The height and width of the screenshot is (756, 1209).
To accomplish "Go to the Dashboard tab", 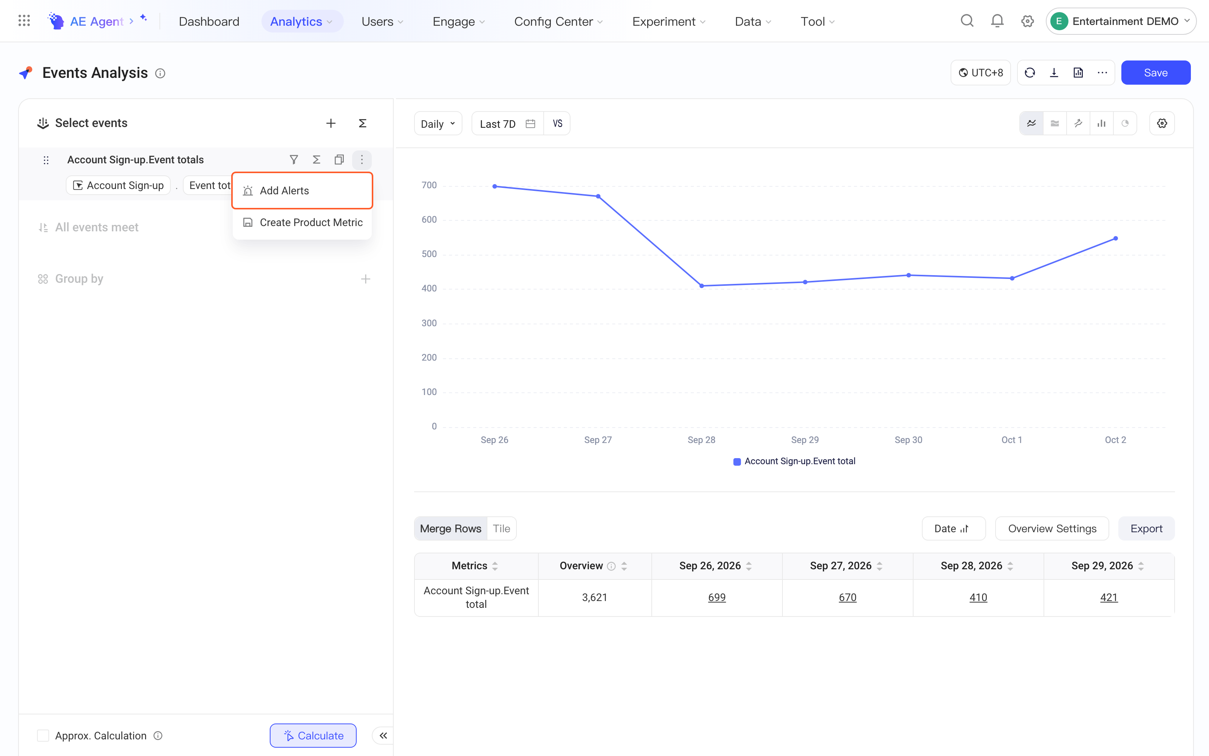I will point(209,21).
